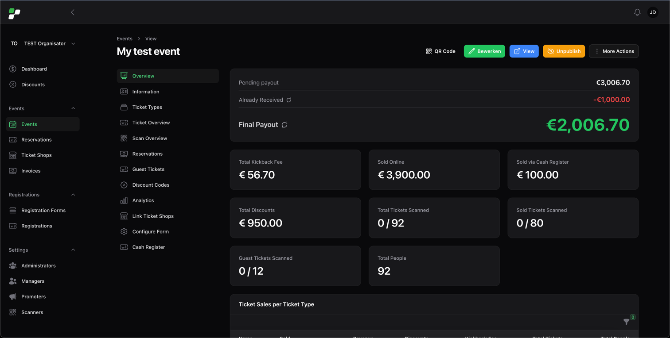Open the More Actions menu

click(x=614, y=51)
